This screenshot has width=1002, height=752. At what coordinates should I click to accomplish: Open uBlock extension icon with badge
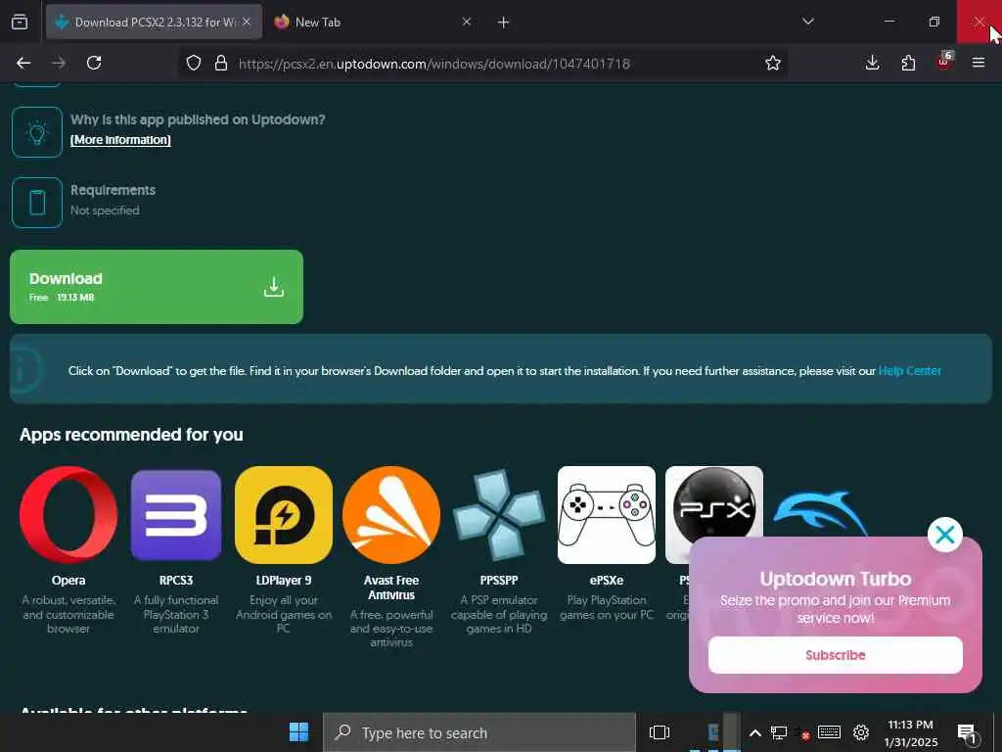pyautogui.click(x=944, y=62)
